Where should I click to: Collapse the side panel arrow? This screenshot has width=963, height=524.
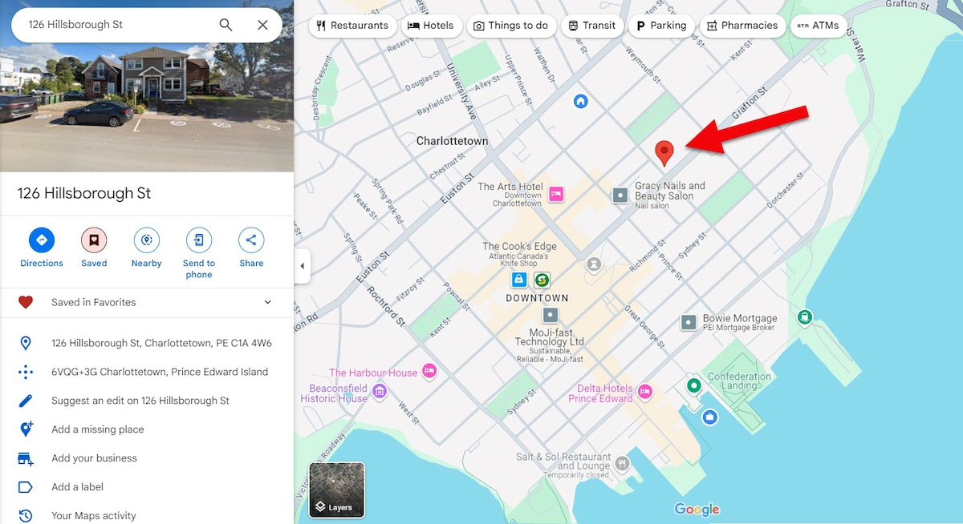pyautogui.click(x=303, y=266)
